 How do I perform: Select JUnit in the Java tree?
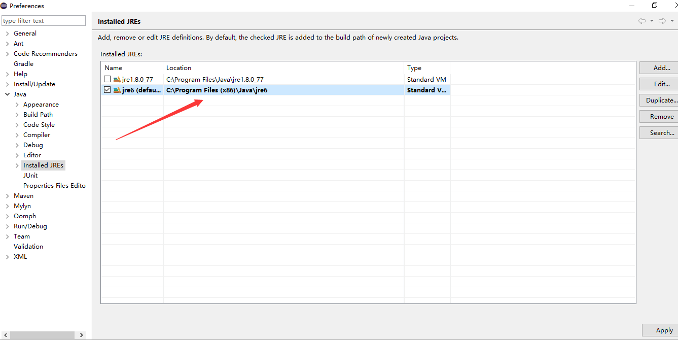pyautogui.click(x=30, y=176)
